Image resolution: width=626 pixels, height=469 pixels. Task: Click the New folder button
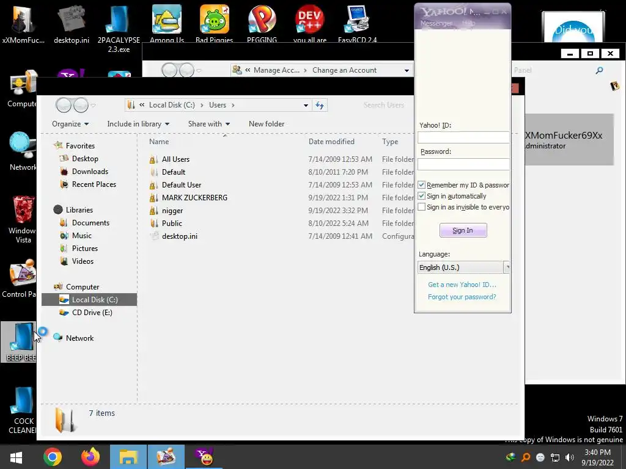click(x=267, y=124)
